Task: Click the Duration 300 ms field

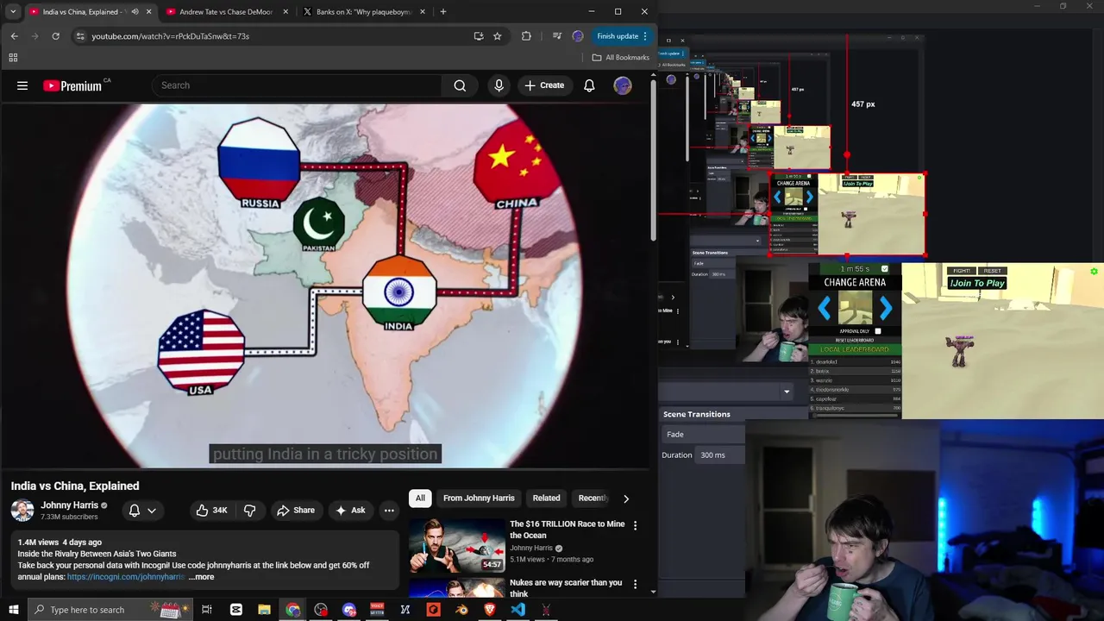Action: pos(721,455)
